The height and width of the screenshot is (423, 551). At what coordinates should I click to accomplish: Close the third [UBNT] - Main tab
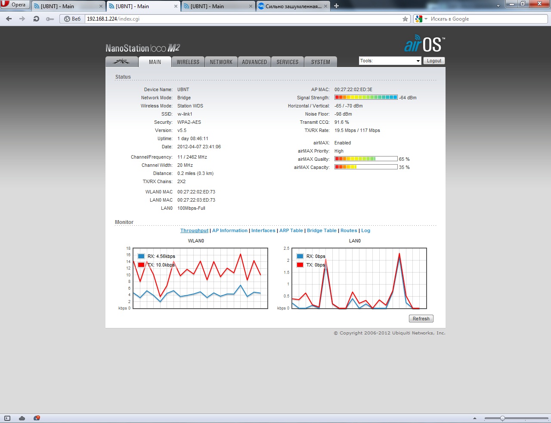(x=251, y=6)
